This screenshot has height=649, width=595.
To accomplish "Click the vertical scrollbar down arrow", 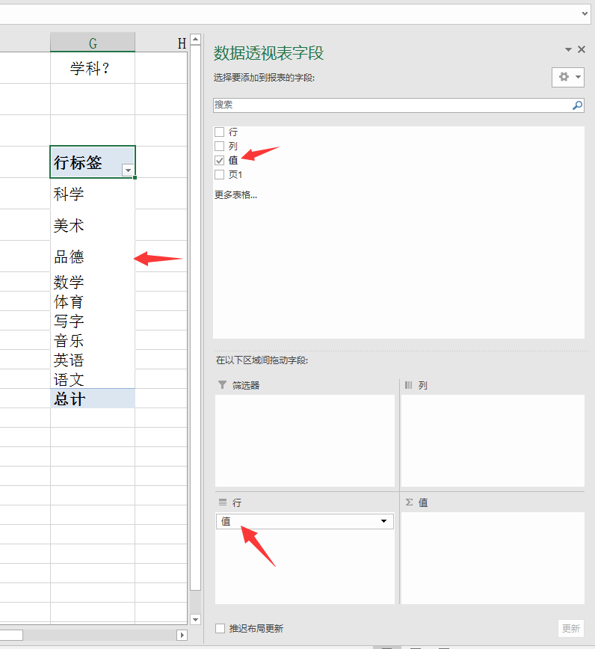I will click(x=196, y=620).
